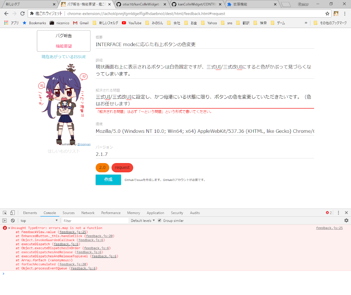Open the 検索 bookmark folder
This screenshot has width=351, height=295.
click(260, 23)
